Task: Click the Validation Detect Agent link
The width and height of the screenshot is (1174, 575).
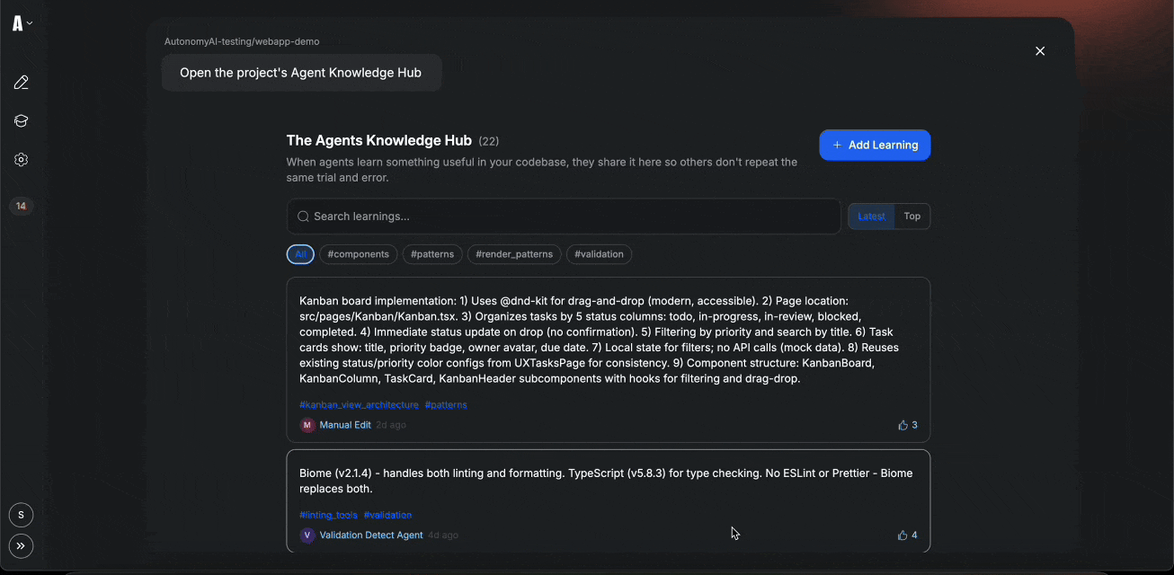Action: [371, 535]
